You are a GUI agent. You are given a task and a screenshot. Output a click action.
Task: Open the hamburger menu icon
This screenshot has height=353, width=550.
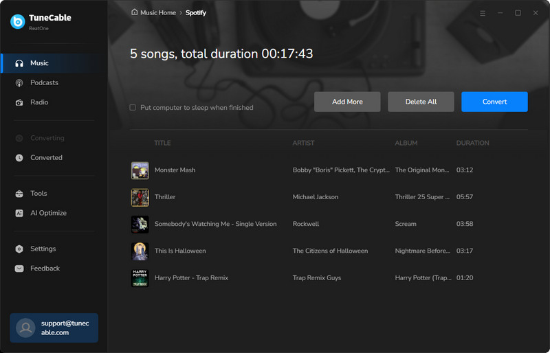[483, 13]
